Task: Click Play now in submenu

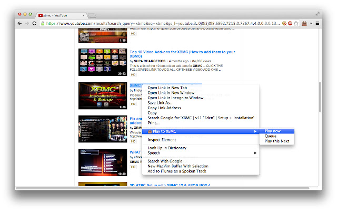Action: pyautogui.click(x=276, y=131)
